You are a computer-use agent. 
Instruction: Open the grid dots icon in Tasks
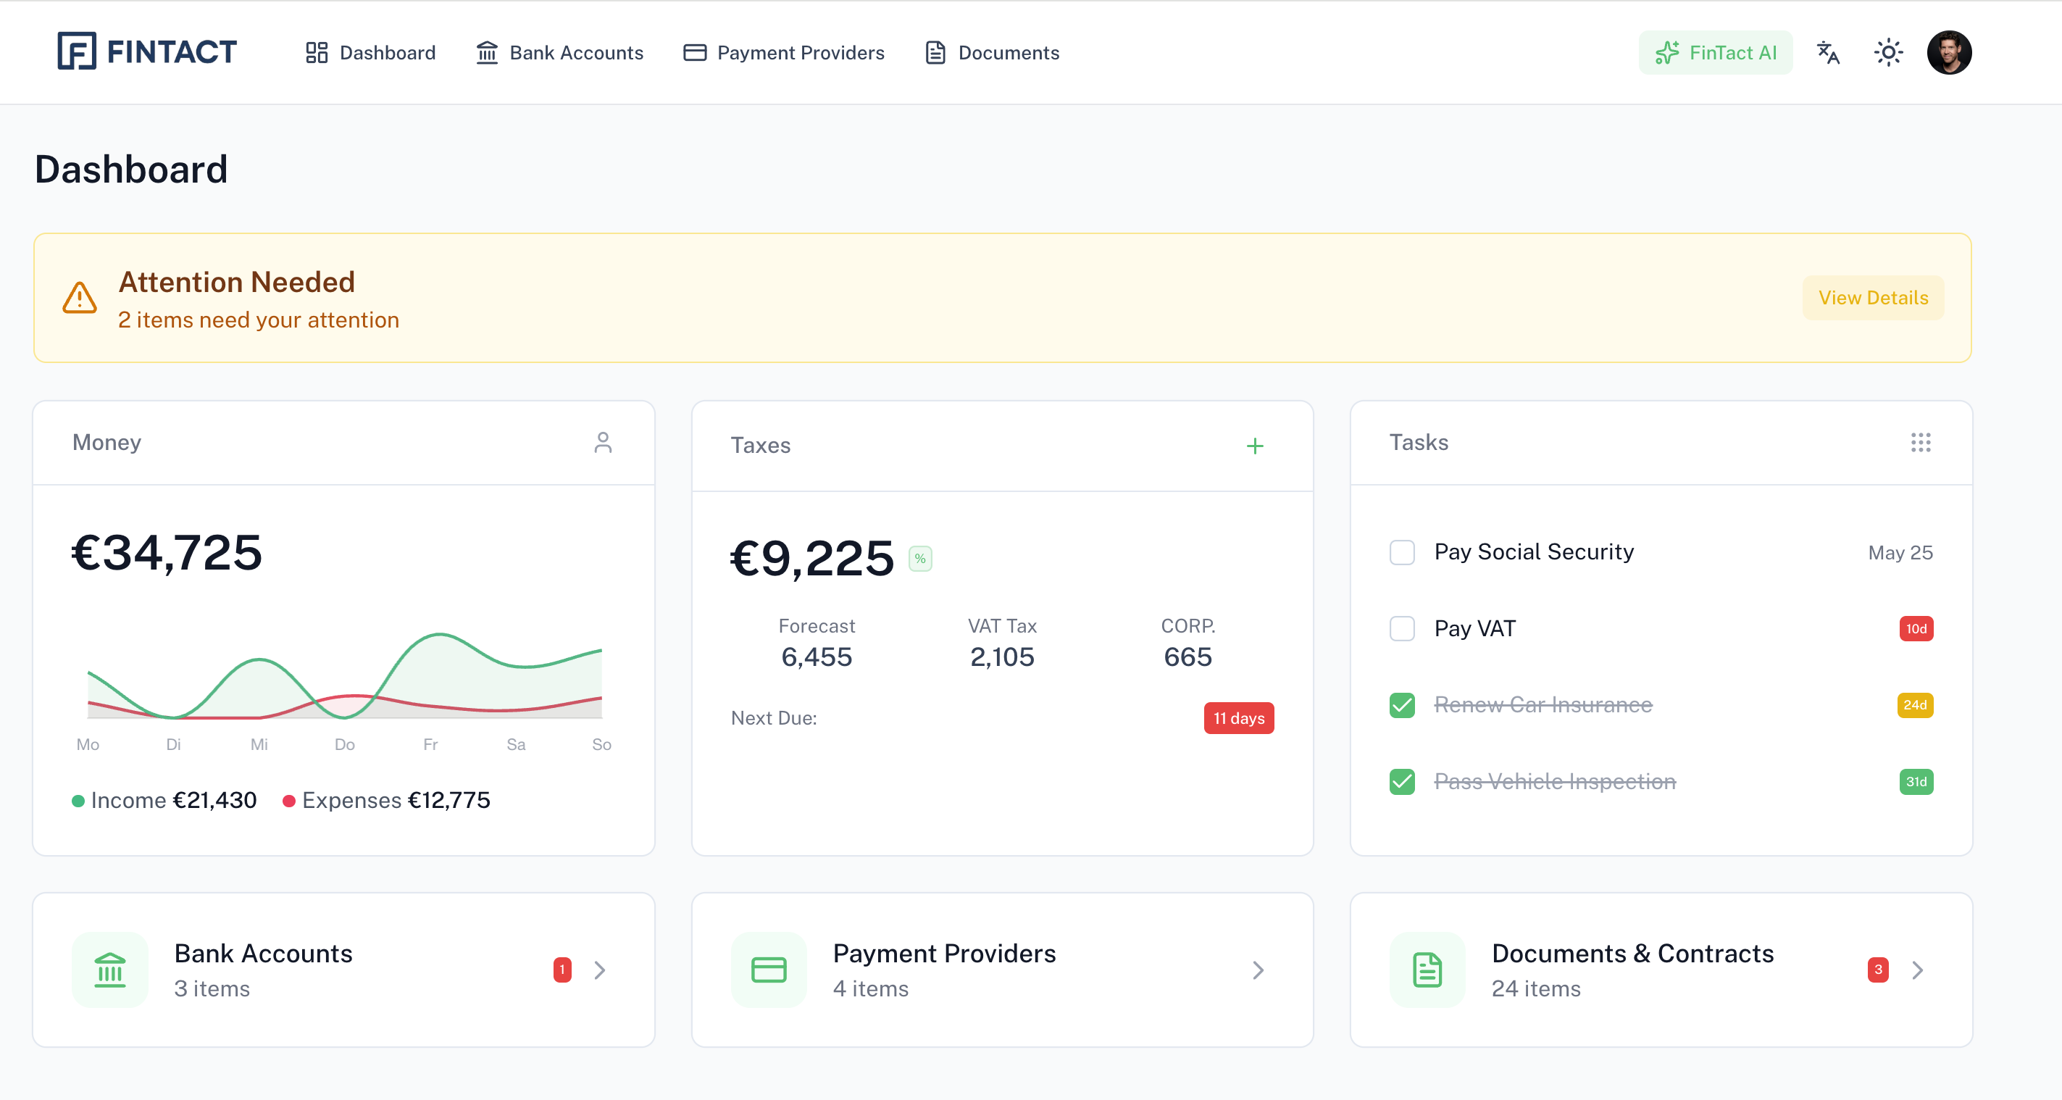[1920, 443]
